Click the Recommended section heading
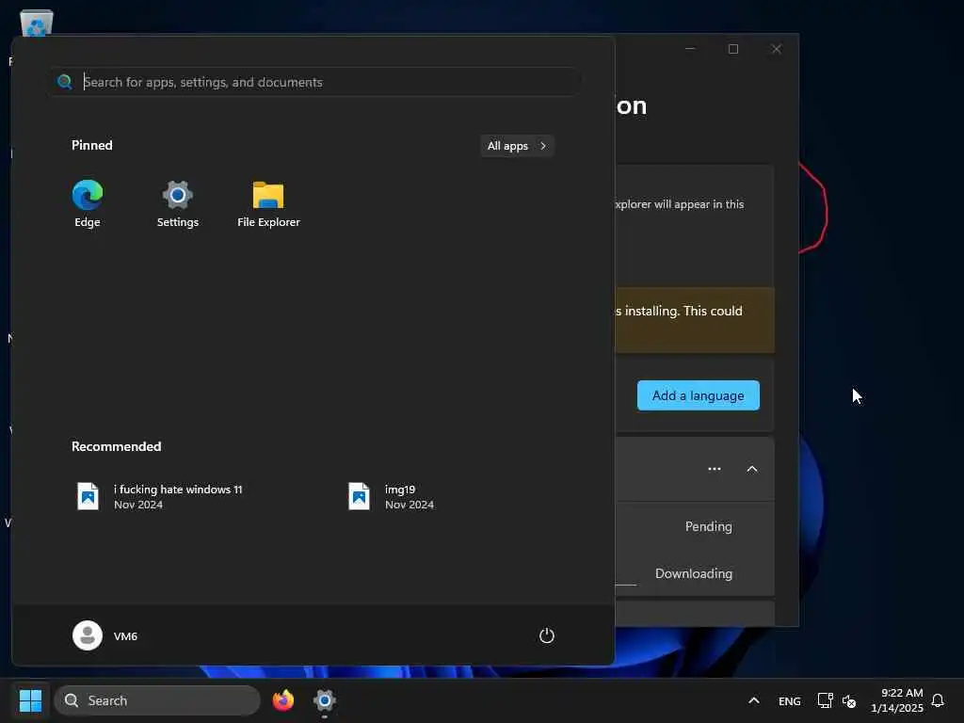964x723 pixels. pyautogui.click(x=116, y=446)
